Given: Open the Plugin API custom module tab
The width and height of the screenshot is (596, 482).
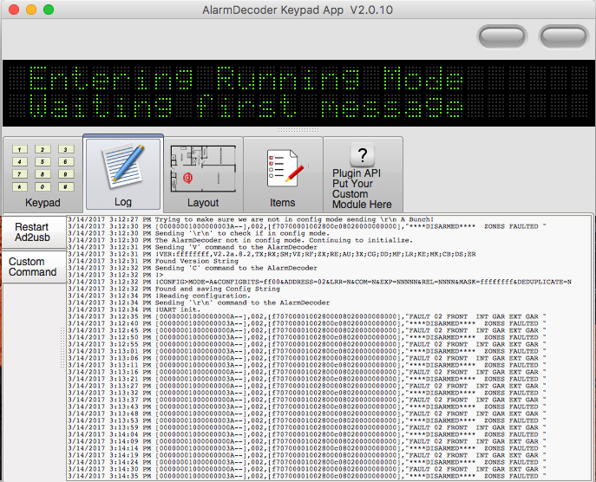Looking at the screenshot, I should click(x=363, y=175).
